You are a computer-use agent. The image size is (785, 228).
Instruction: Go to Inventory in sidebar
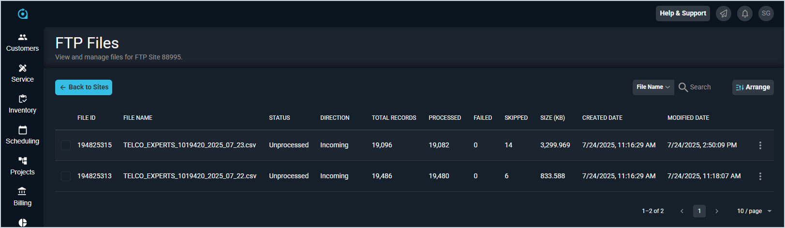click(22, 104)
